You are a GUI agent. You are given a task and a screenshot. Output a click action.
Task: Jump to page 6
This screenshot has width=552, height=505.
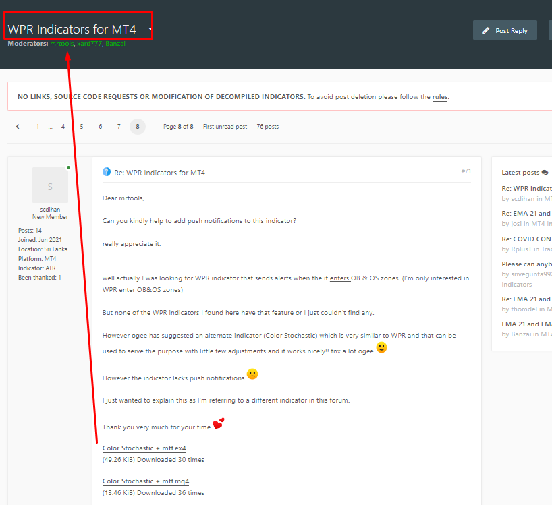(101, 127)
